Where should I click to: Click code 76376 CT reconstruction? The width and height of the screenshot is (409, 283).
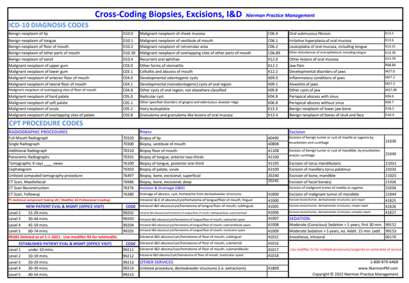click(x=128, y=188)
